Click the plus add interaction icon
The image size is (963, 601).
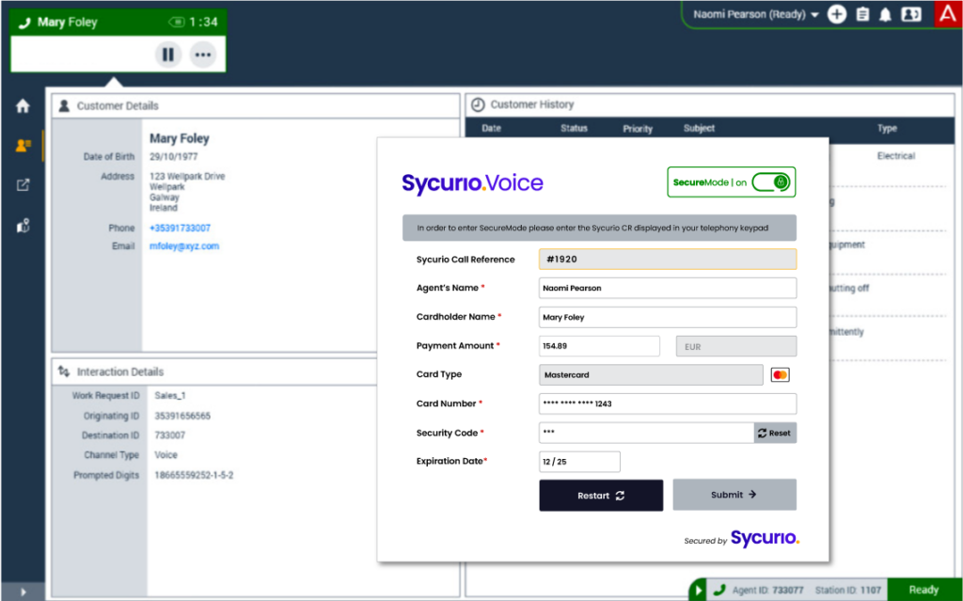point(836,14)
